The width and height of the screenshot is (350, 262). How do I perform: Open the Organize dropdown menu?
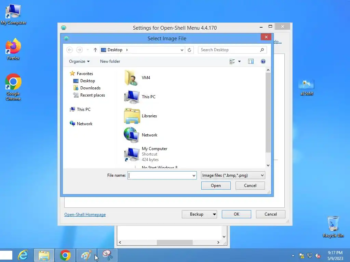[79, 61]
